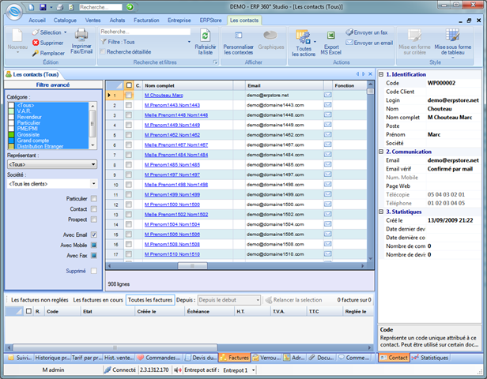Collapse the 1. Identification section
The width and height of the screenshot is (487, 379).
[x=381, y=74]
